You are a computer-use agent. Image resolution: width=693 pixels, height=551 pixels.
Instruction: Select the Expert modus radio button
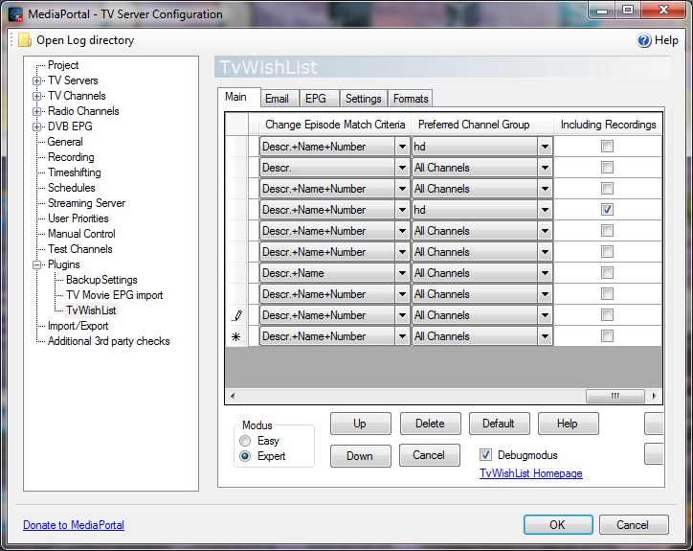[x=245, y=456]
